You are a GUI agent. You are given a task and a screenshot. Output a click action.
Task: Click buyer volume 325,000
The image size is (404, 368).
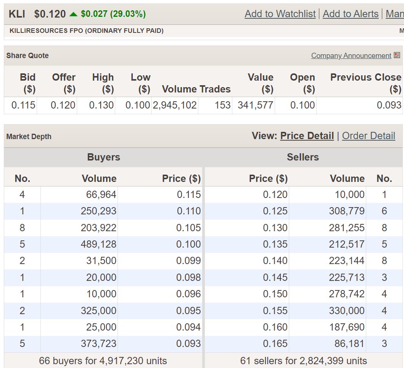[x=98, y=311]
